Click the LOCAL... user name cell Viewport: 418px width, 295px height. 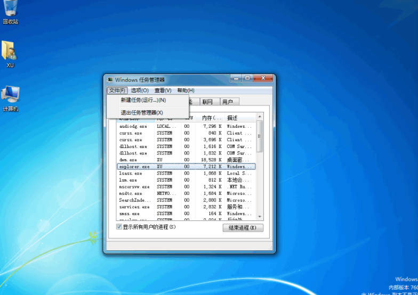(166, 126)
